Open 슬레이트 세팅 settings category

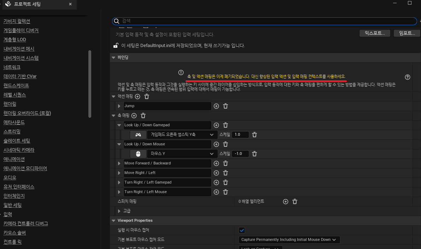coord(17,141)
